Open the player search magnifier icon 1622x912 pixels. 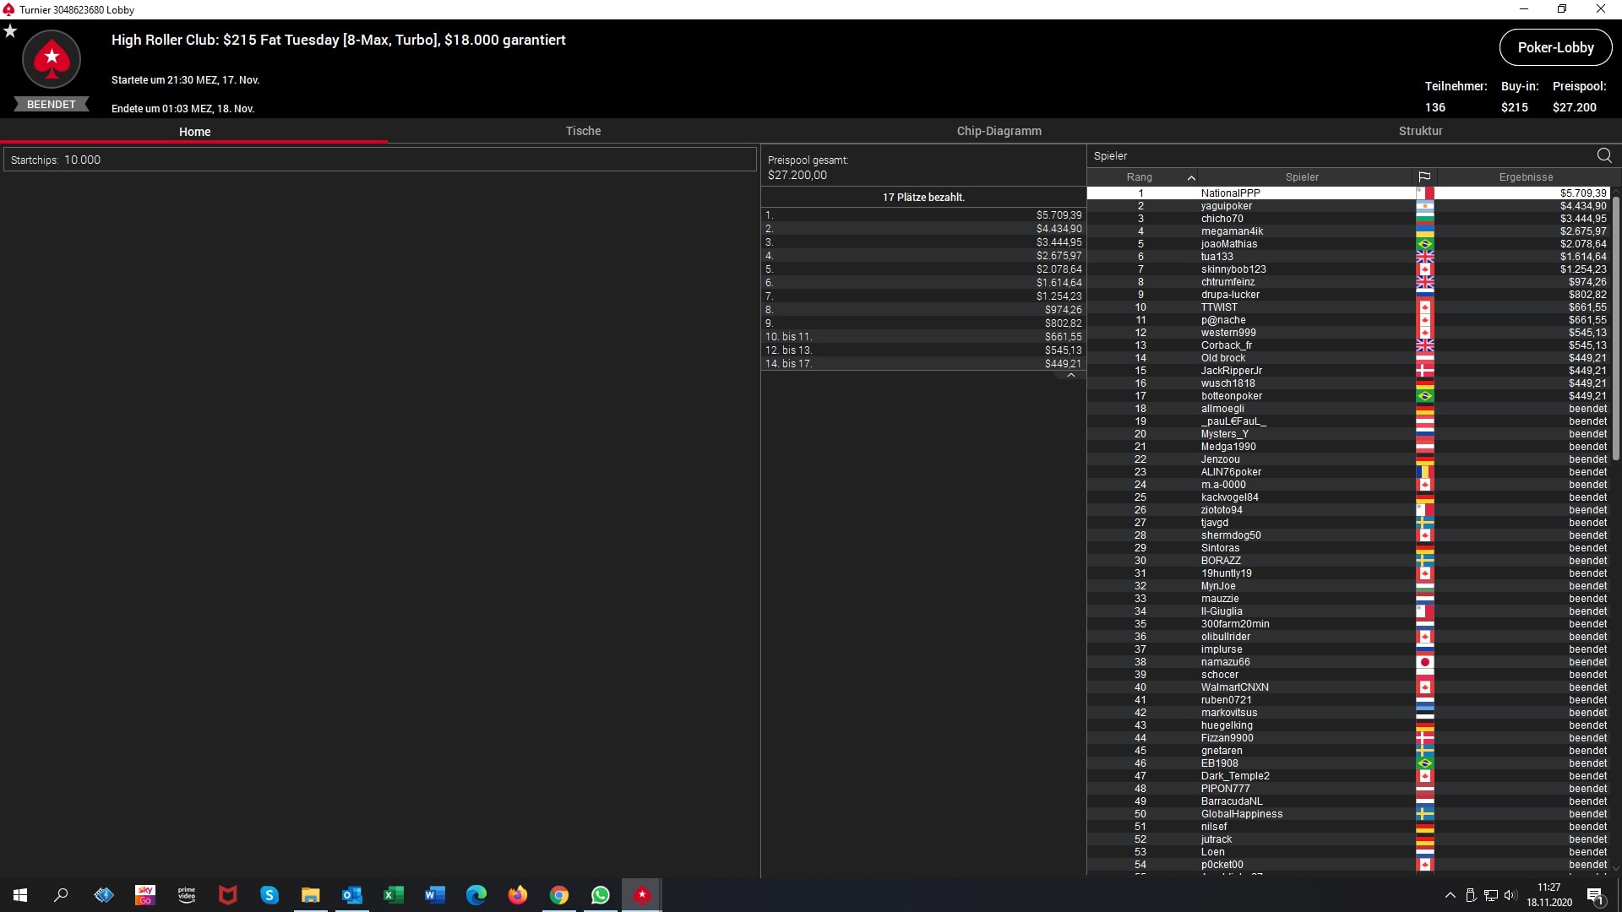tap(1604, 155)
